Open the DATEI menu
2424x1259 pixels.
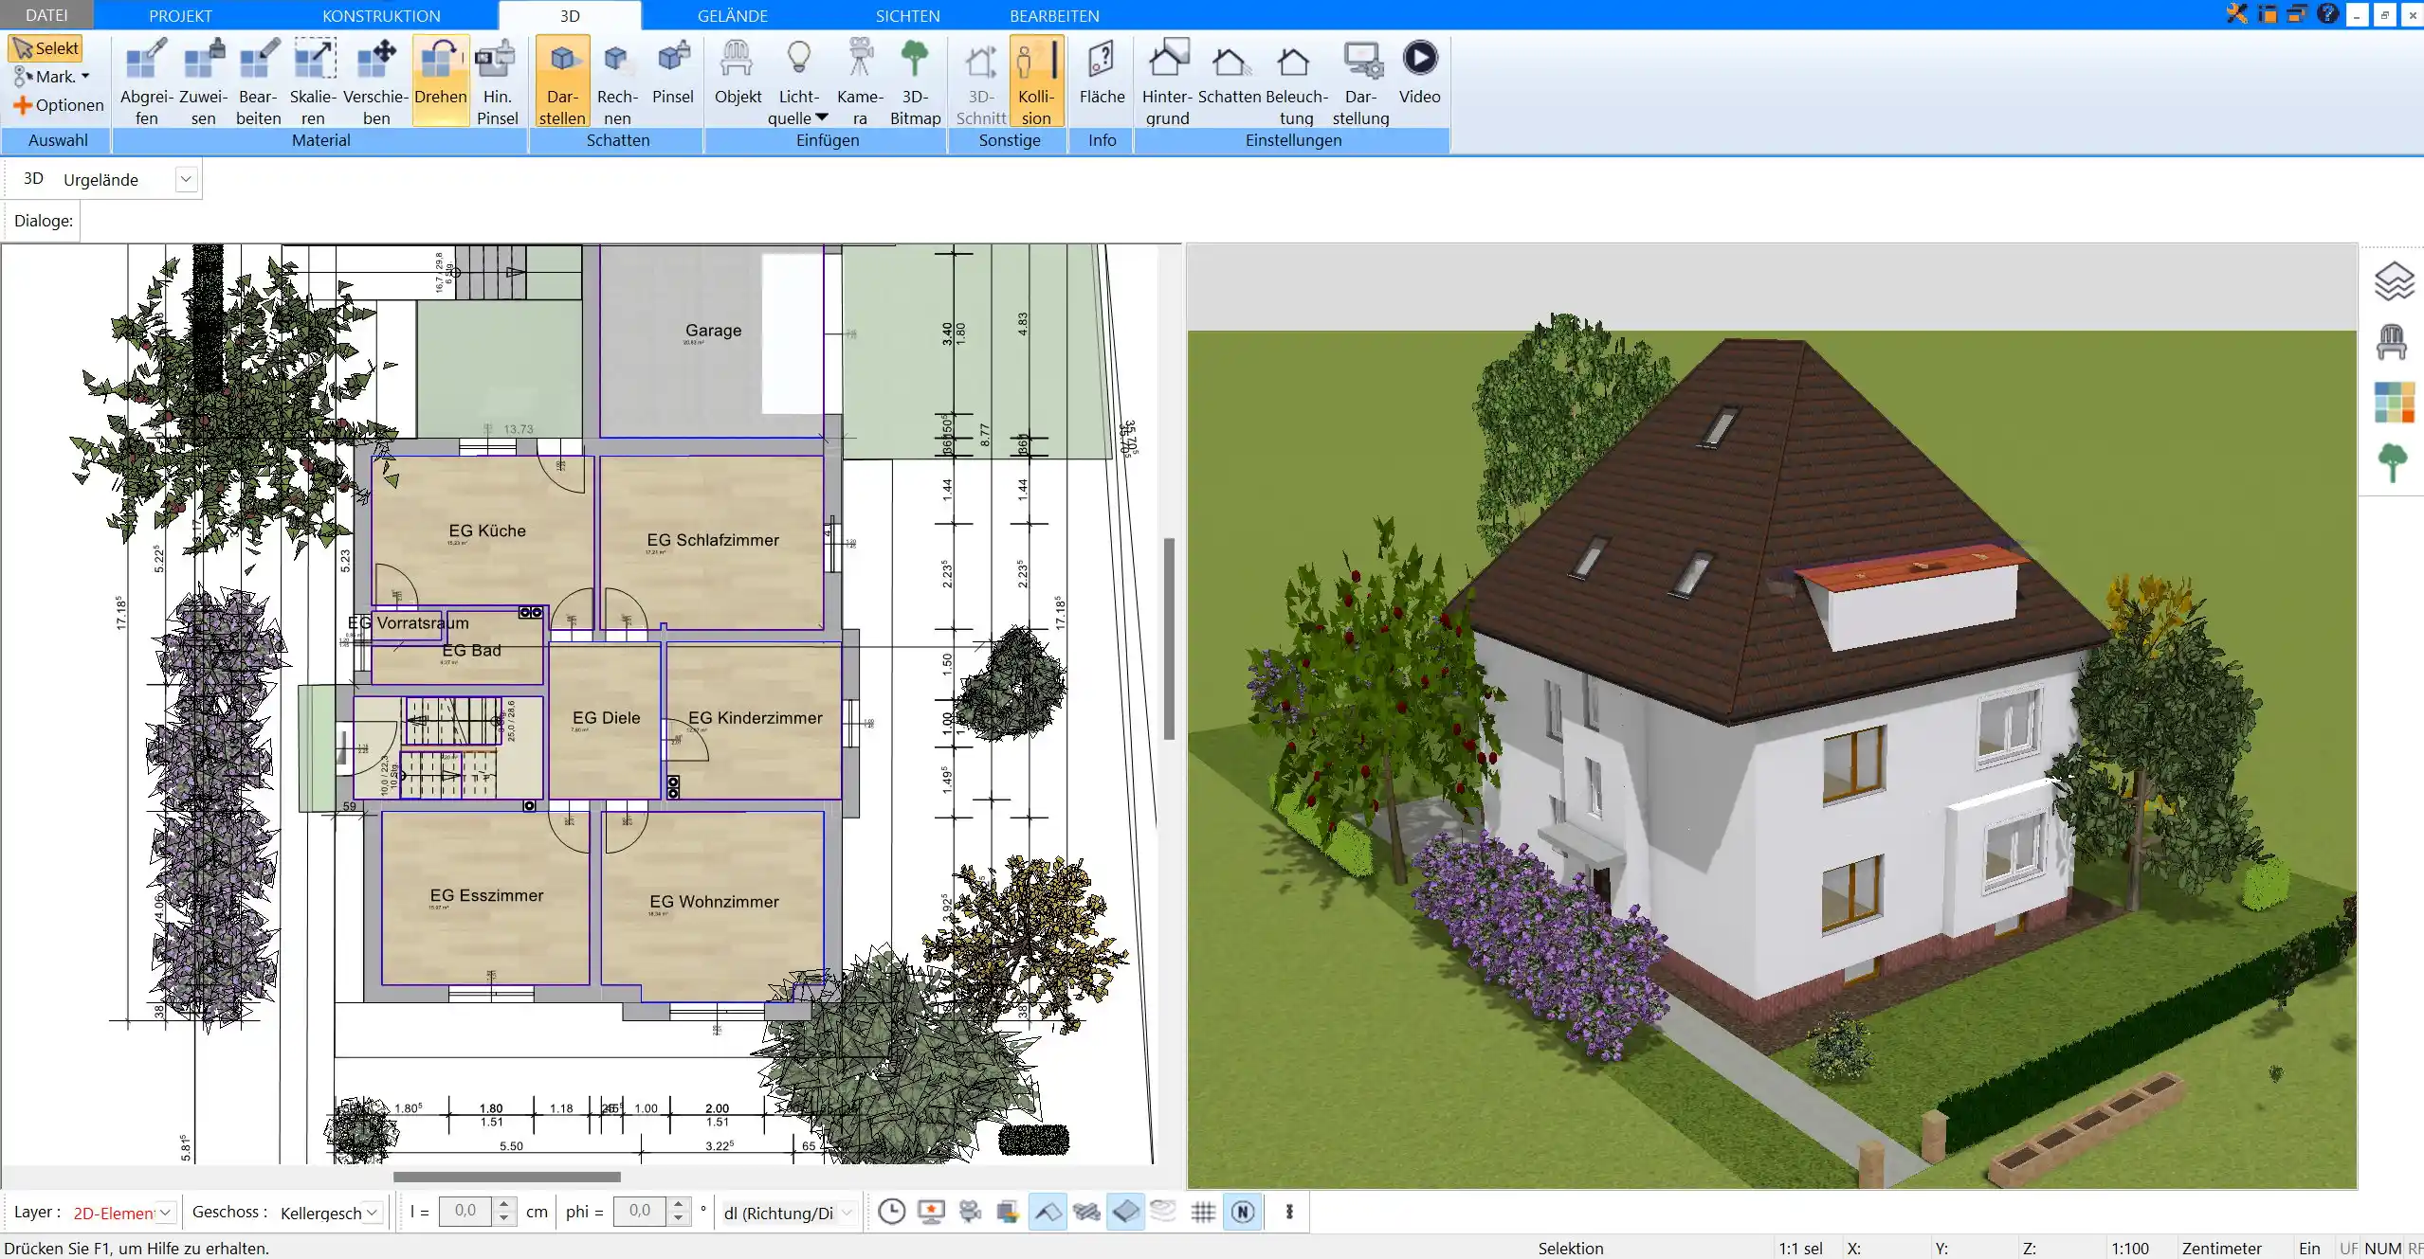[46, 15]
